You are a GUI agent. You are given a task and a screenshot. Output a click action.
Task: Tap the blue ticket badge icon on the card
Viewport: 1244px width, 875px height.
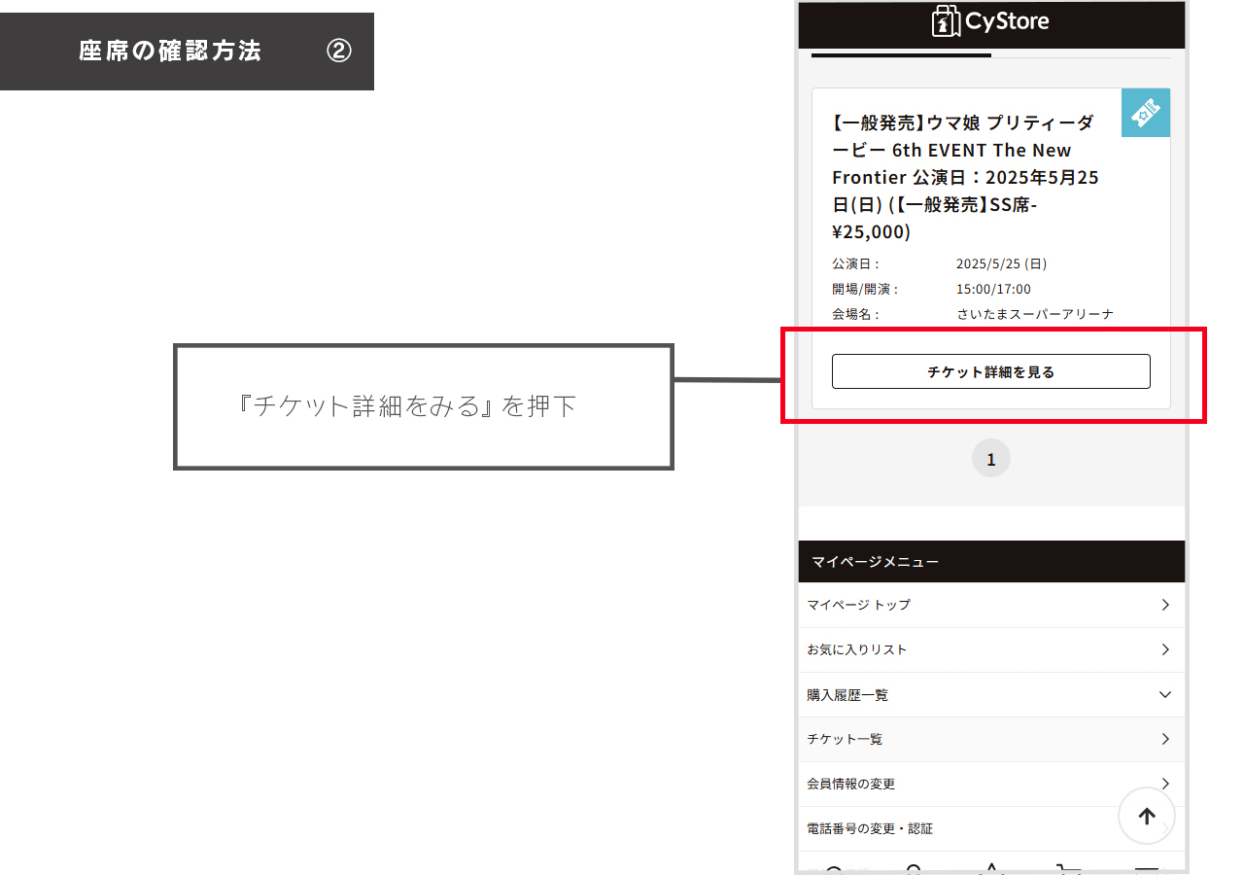tap(1146, 113)
